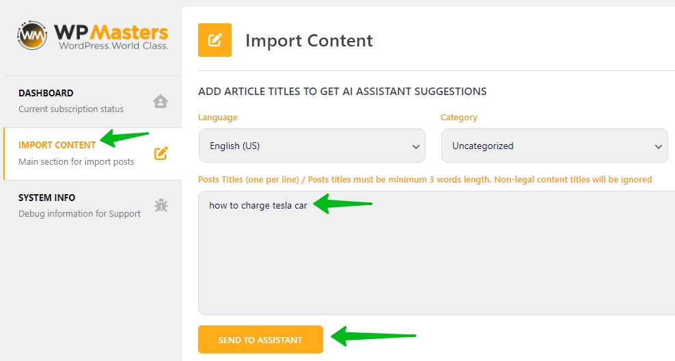Click the Send to Assistant button
The height and width of the screenshot is (361, 675).
click(260, 339)
